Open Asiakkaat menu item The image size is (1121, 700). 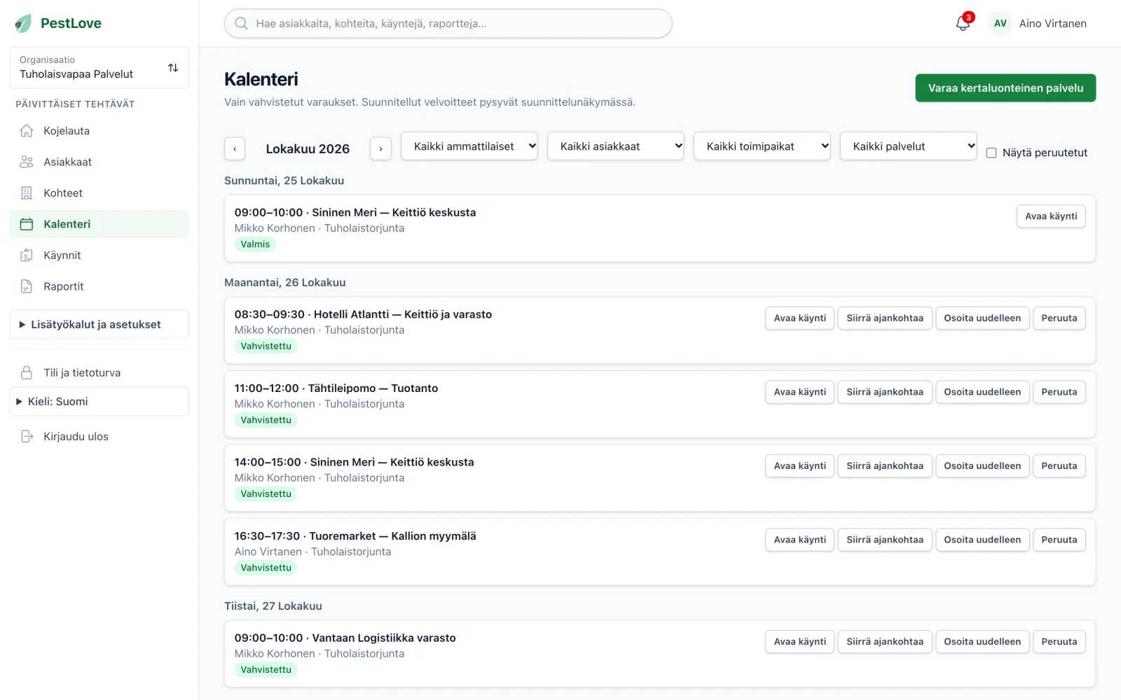tap(99, 162)
